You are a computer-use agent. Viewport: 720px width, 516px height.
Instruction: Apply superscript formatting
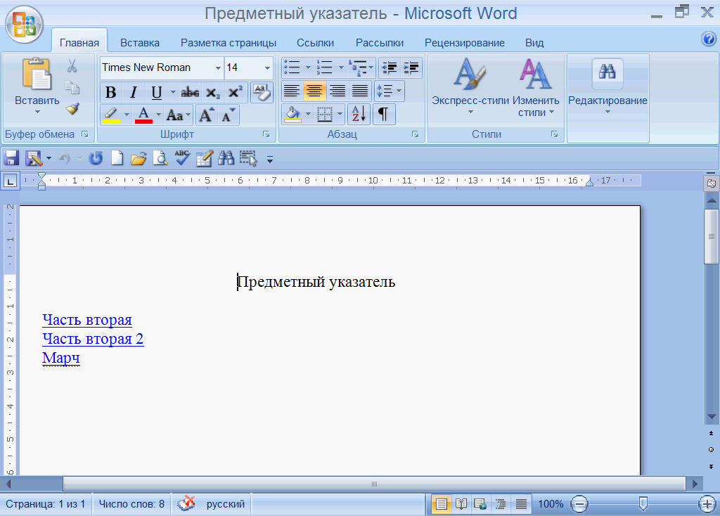[235, 93]
